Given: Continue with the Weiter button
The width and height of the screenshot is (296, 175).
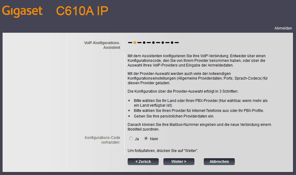Looking at the screenshot, I should click(179, 162).
